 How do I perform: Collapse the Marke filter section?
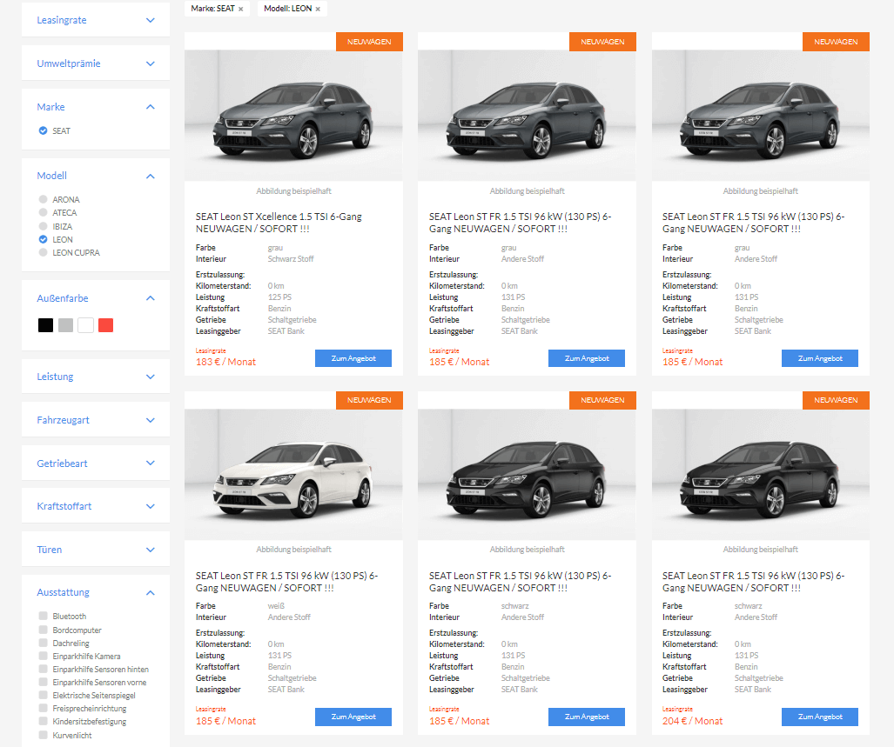tap(151, 107)
